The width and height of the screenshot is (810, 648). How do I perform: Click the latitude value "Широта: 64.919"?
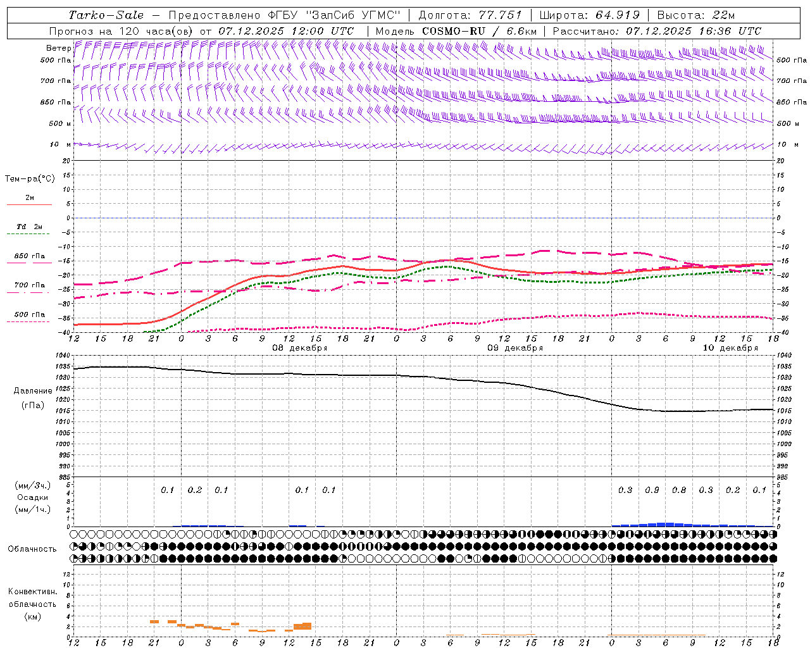[x=590, y=15]
